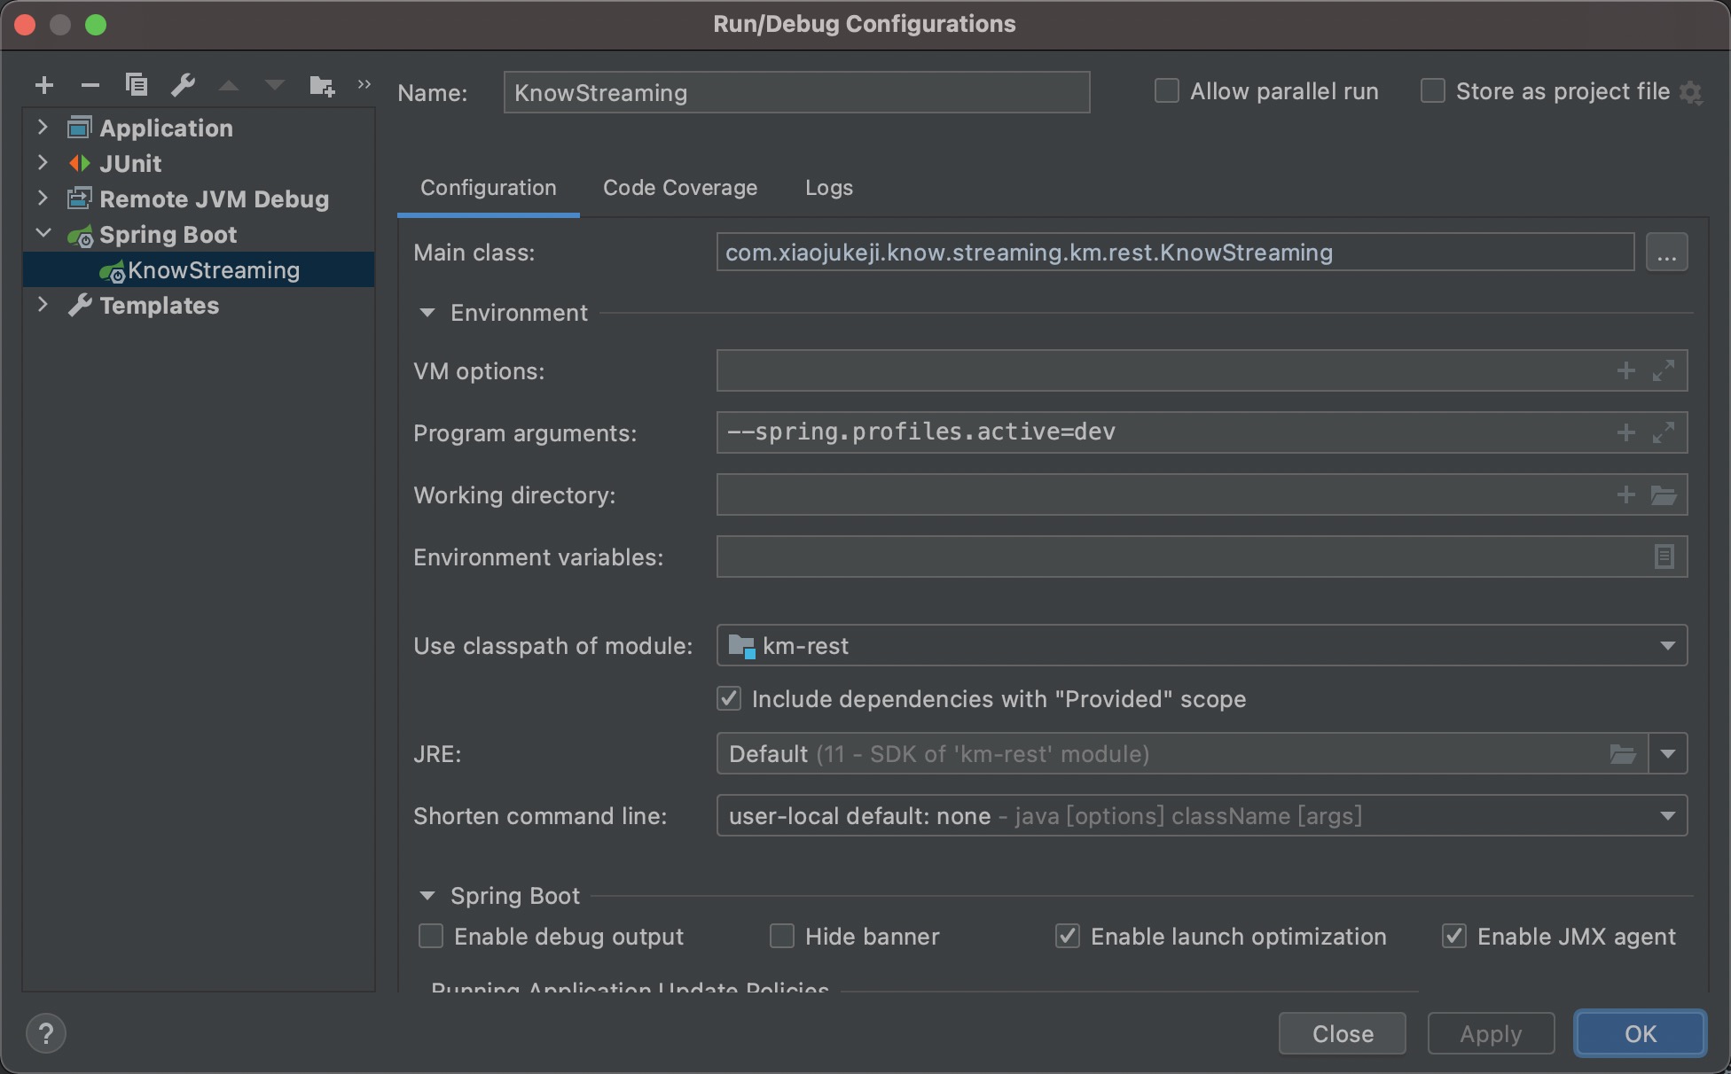Apply the configuration changes
Viewport: 1731px width, 1074px height.
point(1490,1033)
